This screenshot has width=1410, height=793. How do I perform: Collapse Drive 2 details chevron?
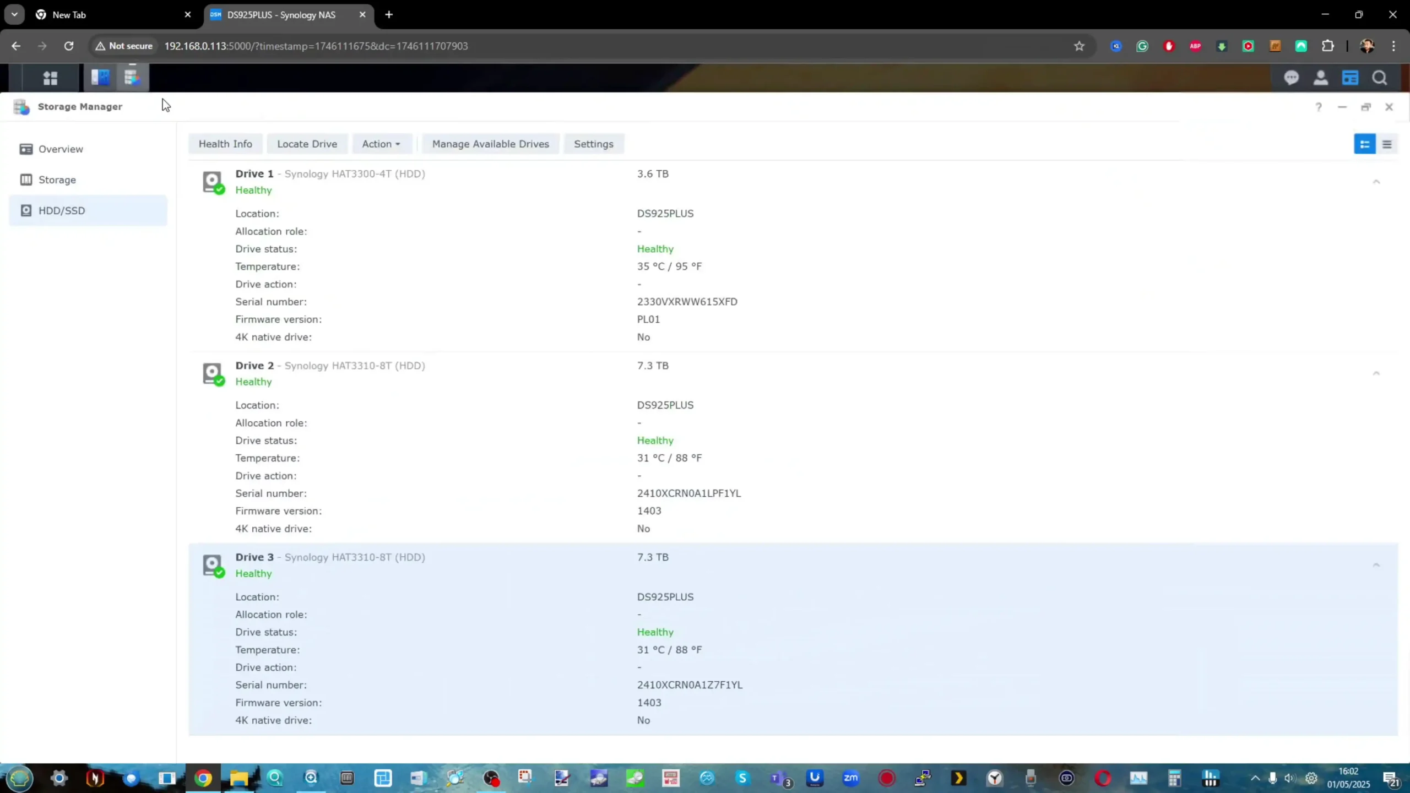(1376, 373)
